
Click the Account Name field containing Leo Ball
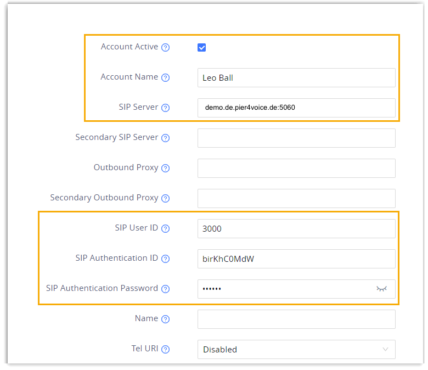click(296, 77)
